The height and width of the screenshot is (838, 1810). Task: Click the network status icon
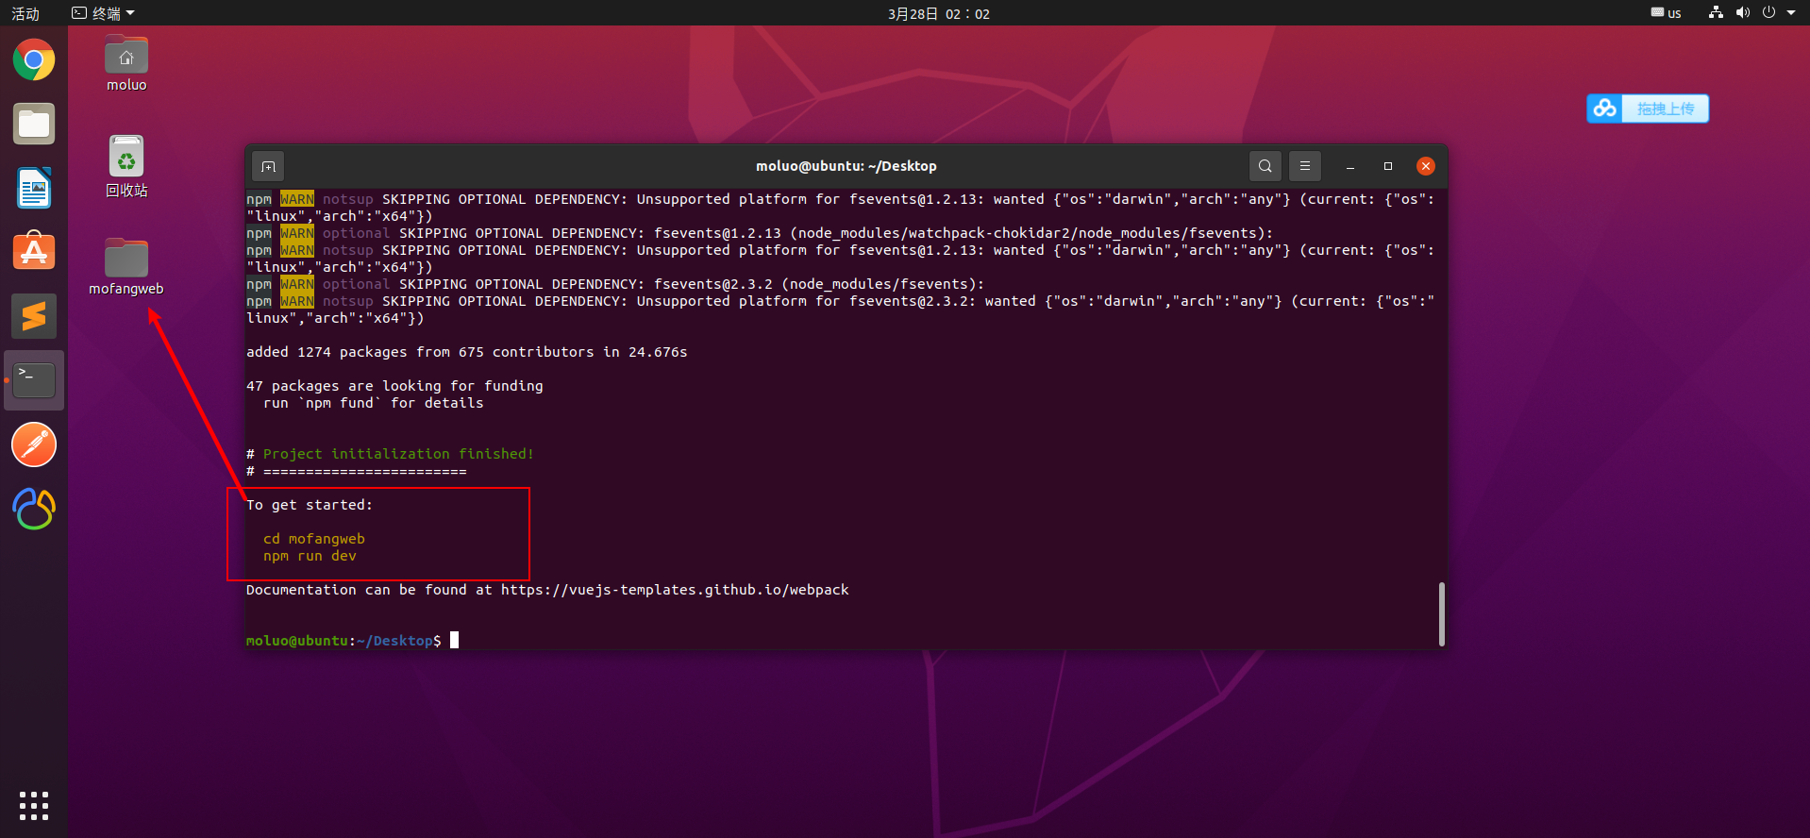1717,13
